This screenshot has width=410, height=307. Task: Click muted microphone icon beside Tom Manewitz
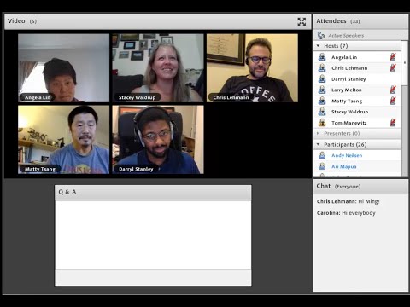click(393, 123)
